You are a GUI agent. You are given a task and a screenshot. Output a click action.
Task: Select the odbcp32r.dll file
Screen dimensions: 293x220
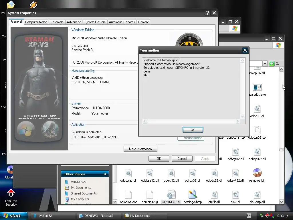pyautogui.click(x=257, y=154)
